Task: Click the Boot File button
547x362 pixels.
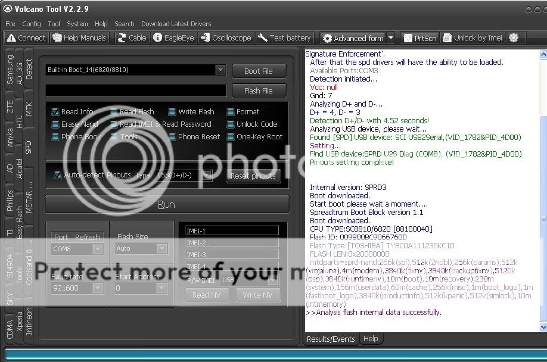Action: click(x=259, y=71)
